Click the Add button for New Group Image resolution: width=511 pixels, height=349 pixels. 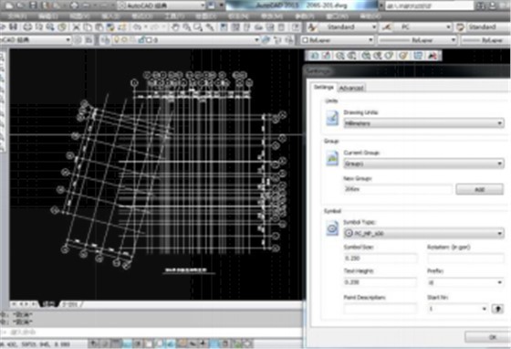[x=479, y=189]
